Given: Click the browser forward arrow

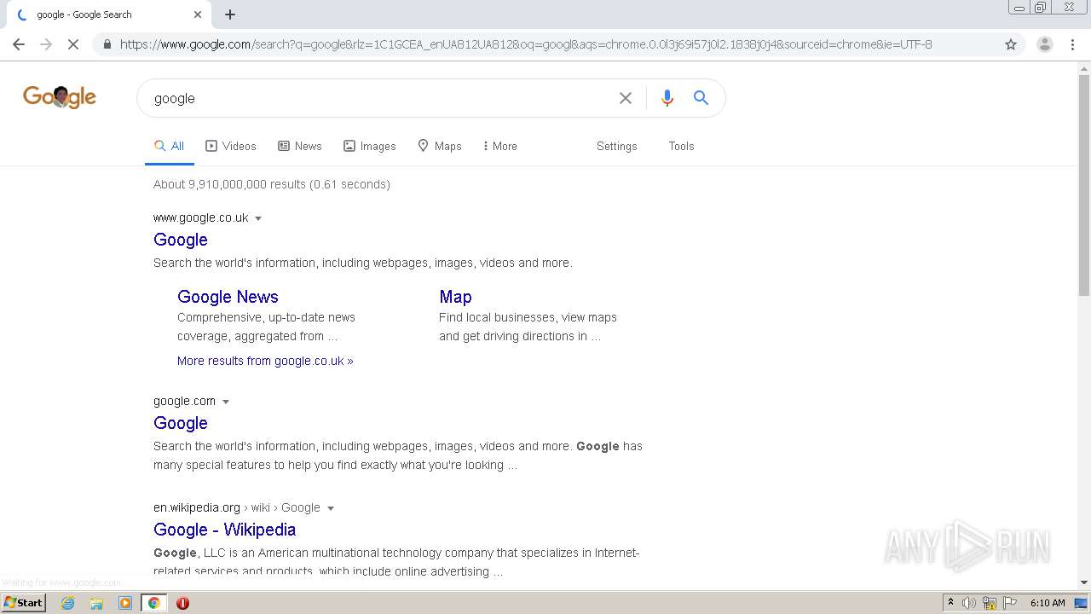Looking at the screenshot, I should [x=46, y=44].
